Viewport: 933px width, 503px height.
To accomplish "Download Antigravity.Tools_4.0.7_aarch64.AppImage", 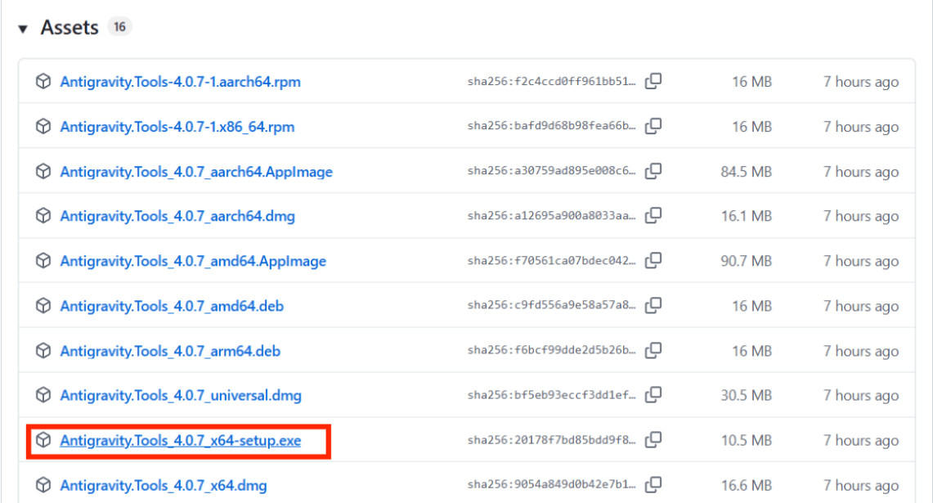I will (196, 172).
